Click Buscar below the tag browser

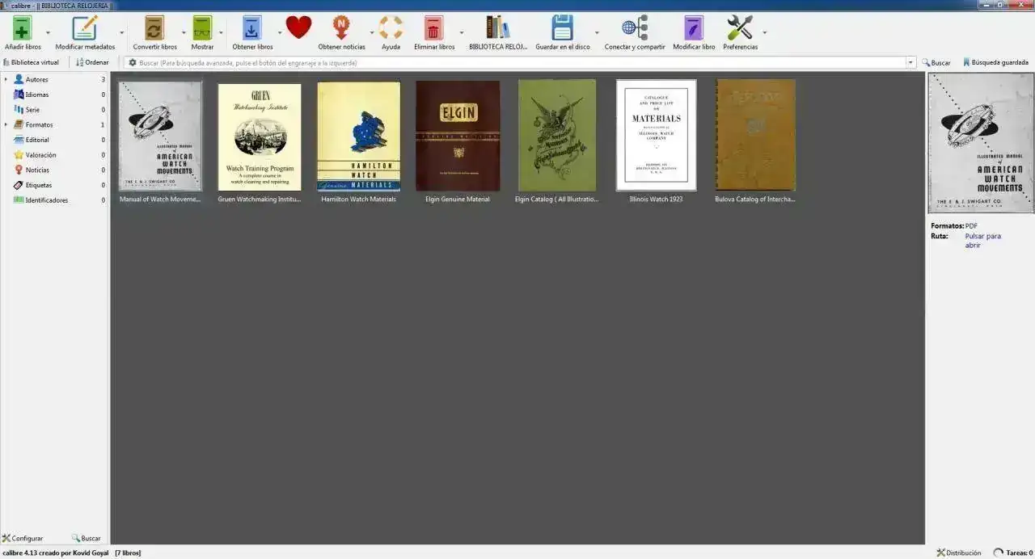point(86,538)
